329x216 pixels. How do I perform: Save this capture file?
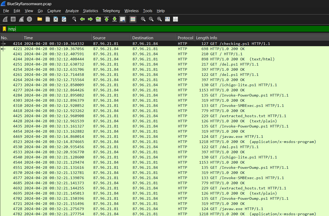(x=48, y=19)
